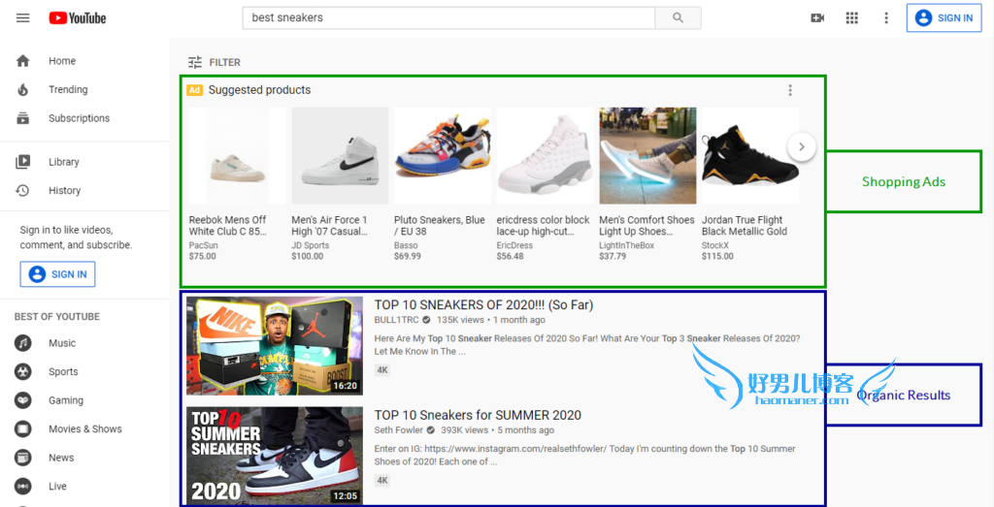Viewport: 994px width, 507px height.
Task: Open the Suggested products three-dot menu
Action: pos(790,90)
